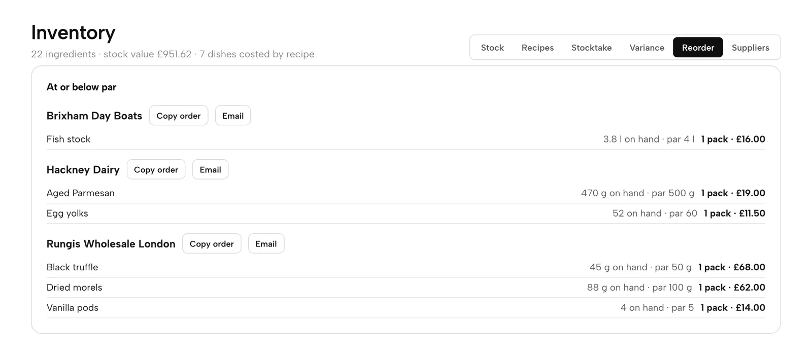Click the £11.50 pack price
This screenshot has height=354, width=812.
pos(752,214)
